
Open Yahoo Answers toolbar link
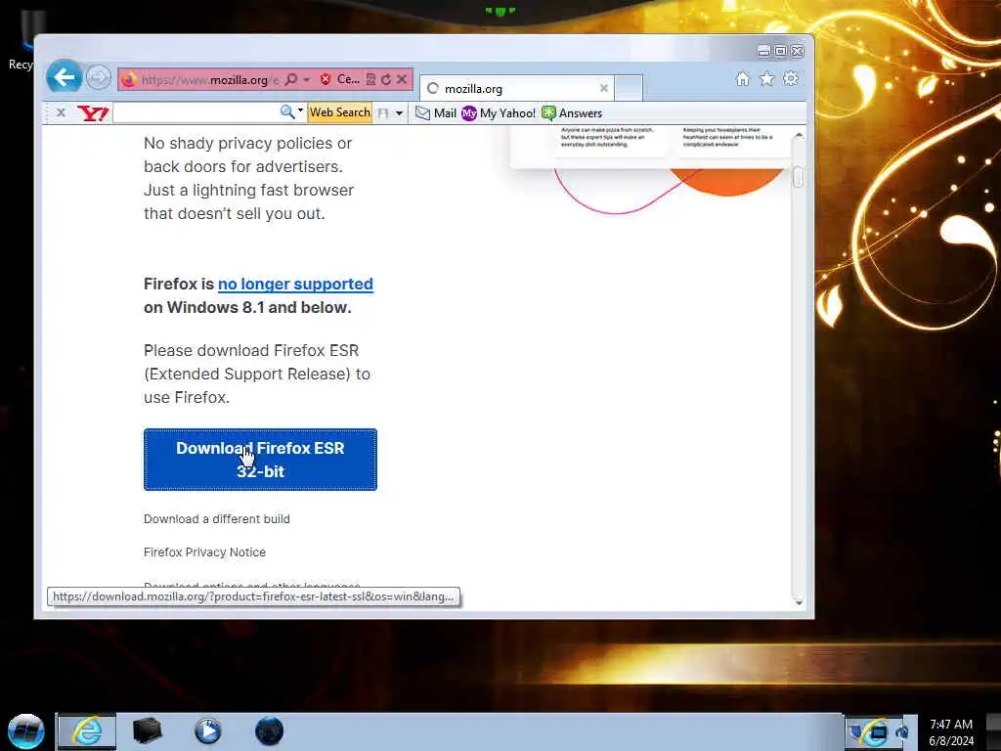point(572,113)
